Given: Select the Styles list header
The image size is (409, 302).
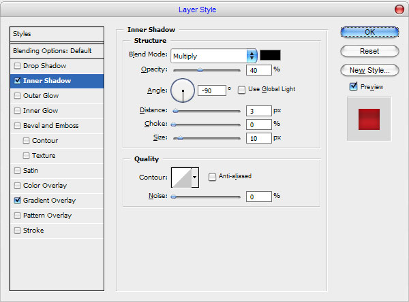Looking at the screenshot, I should point(57,34).
